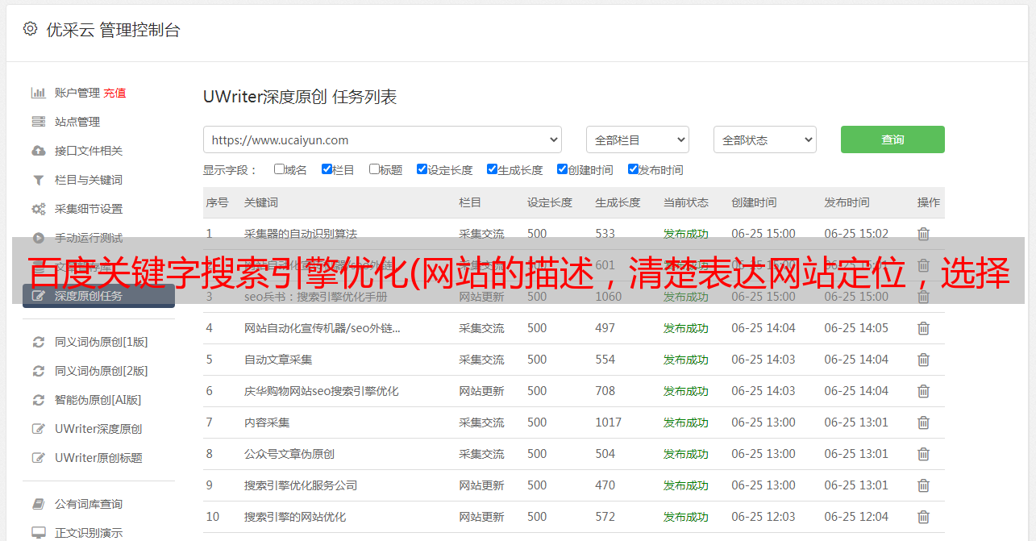Viewport: 1036px width, 541px height.
Task: Click the bar chart icon for 账户管理
Action: [x=38, y=93]
